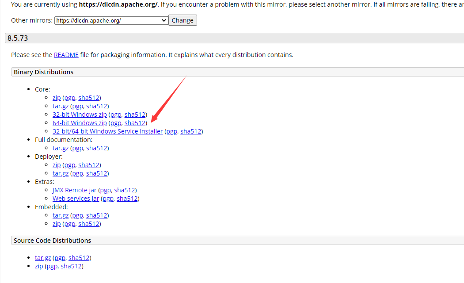The width and height of the screenshot is (464, 283).
Task: Open sha512 for JMX Remote jar
Action: [x=125, y=190]
